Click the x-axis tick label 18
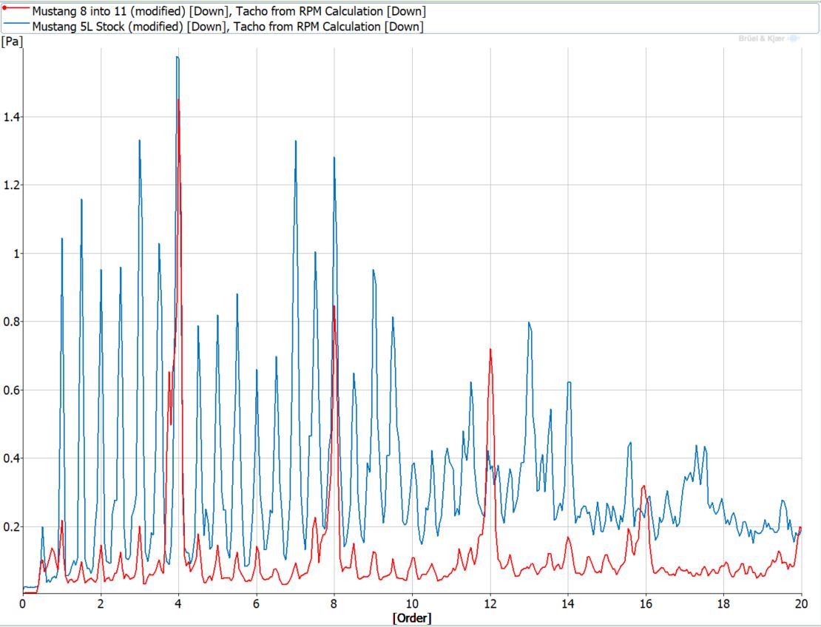The height and width of the screenshot is (627, 821). (x=723, y=603)
